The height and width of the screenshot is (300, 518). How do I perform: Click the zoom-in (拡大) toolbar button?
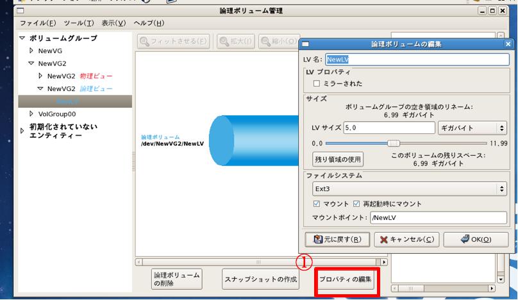(x=235, y=42)
